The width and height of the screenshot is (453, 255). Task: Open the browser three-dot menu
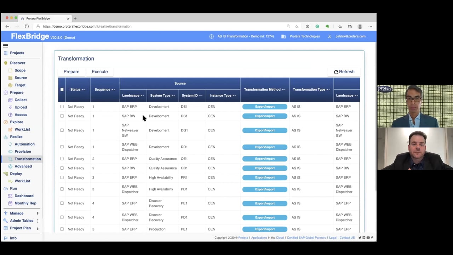370,26
